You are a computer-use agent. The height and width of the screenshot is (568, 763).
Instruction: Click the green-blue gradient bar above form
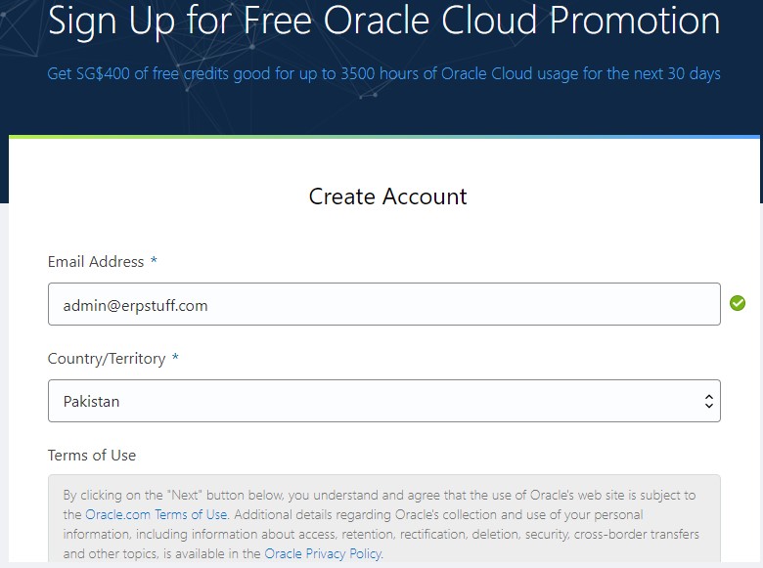(x=383, y=137)
